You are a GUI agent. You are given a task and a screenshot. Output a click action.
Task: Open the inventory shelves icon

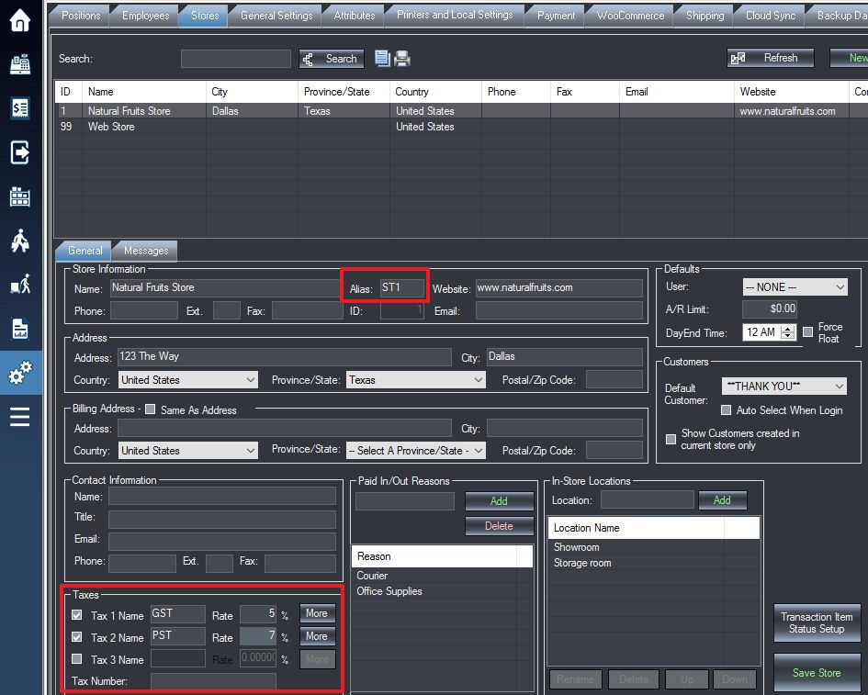20,196
